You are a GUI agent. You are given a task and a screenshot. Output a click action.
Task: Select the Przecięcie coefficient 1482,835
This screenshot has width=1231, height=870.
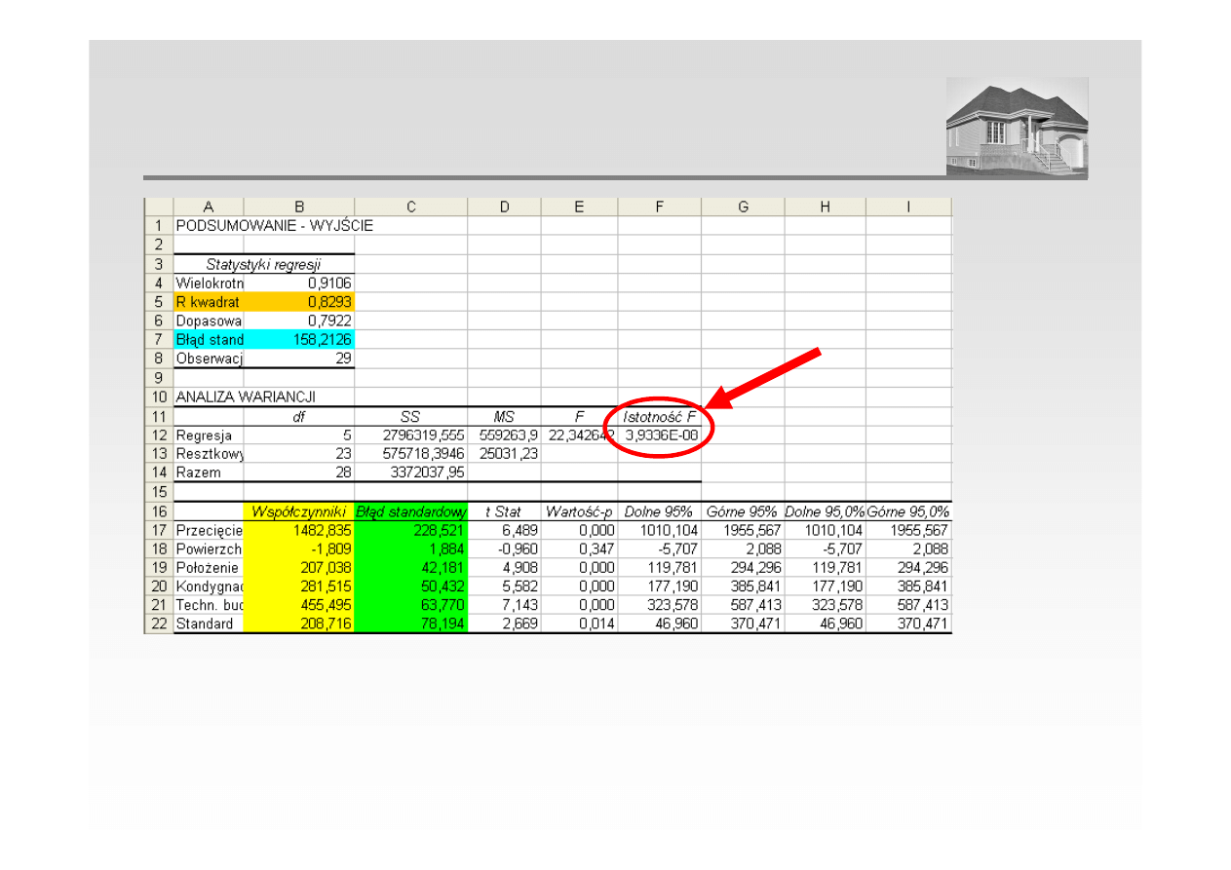click(299, 530)
